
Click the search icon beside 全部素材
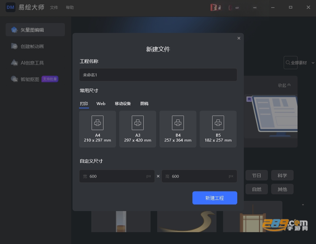288,63
